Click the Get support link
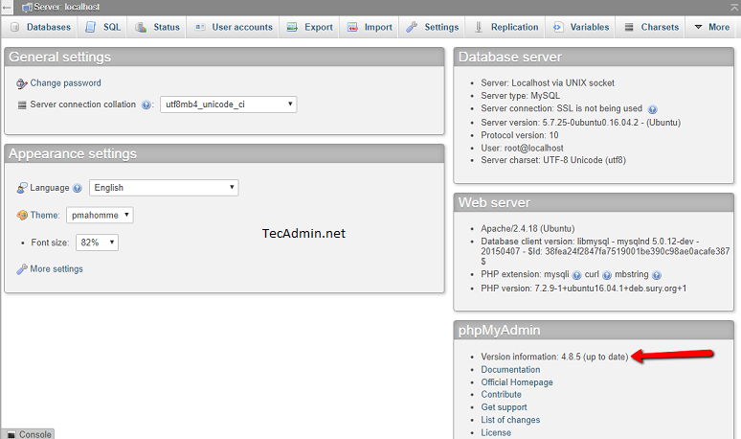The height and width of the screenshot is (439, 741). 504,407
